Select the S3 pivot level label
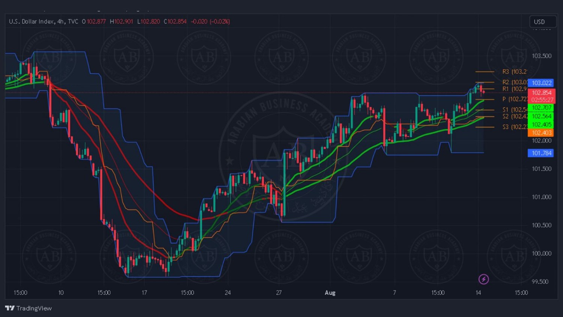The height and width of the screenshot is (317, 563). (x=515, y=127)
